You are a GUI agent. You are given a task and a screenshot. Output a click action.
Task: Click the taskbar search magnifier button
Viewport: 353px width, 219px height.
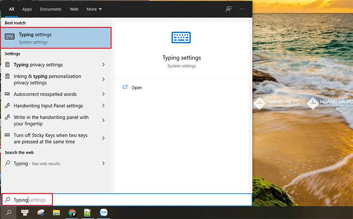coord(8,212)
